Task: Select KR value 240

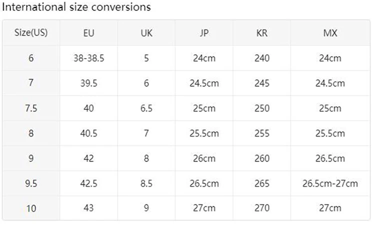Action: (x=262, y=58)
